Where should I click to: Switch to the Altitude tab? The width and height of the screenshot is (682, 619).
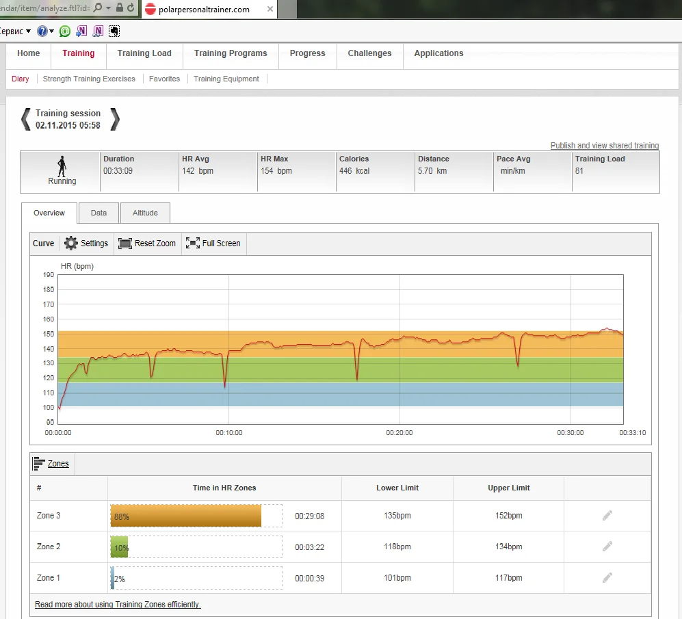145,213
